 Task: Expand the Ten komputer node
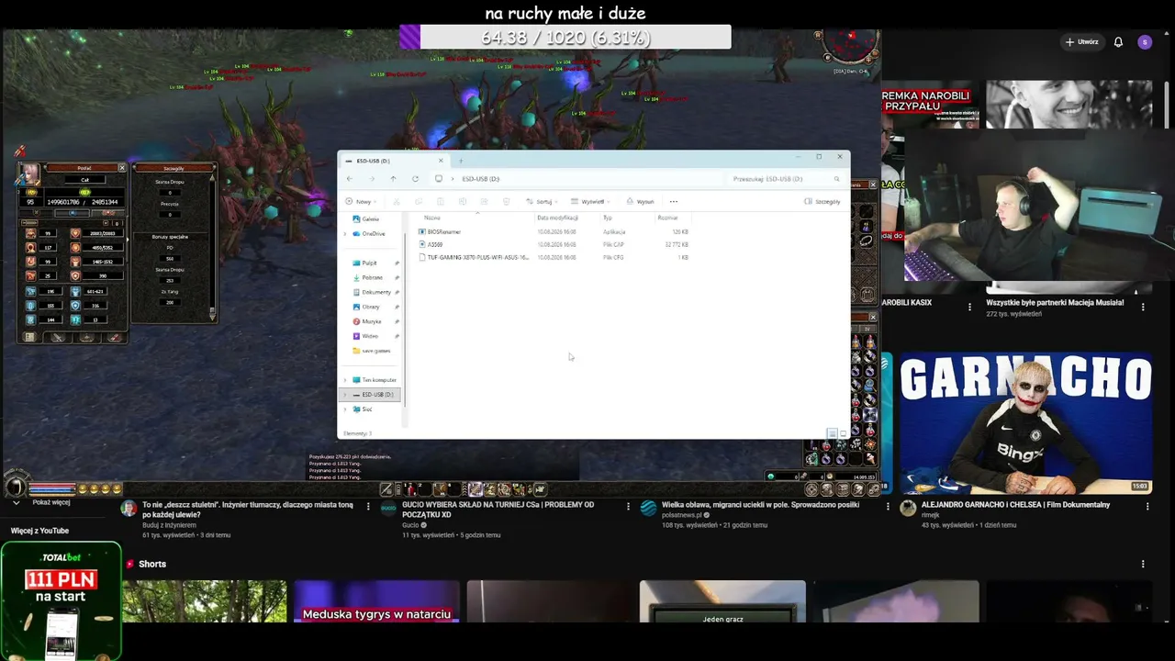pos(345,380)
